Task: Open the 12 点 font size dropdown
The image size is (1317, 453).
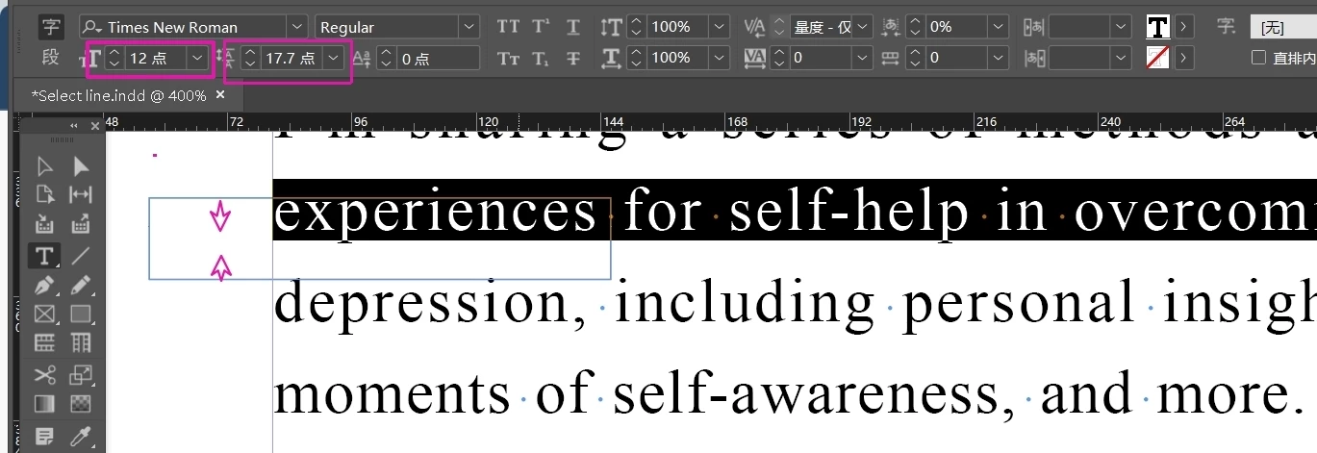Action: tap(197, 58)
